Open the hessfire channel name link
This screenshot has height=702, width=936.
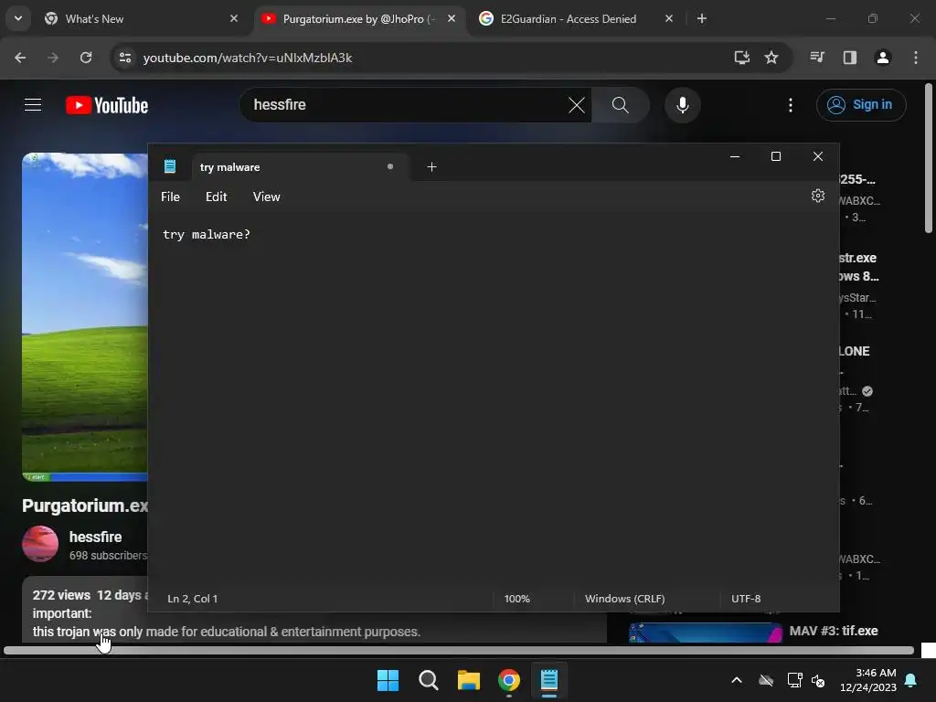[x=95, y=537]
